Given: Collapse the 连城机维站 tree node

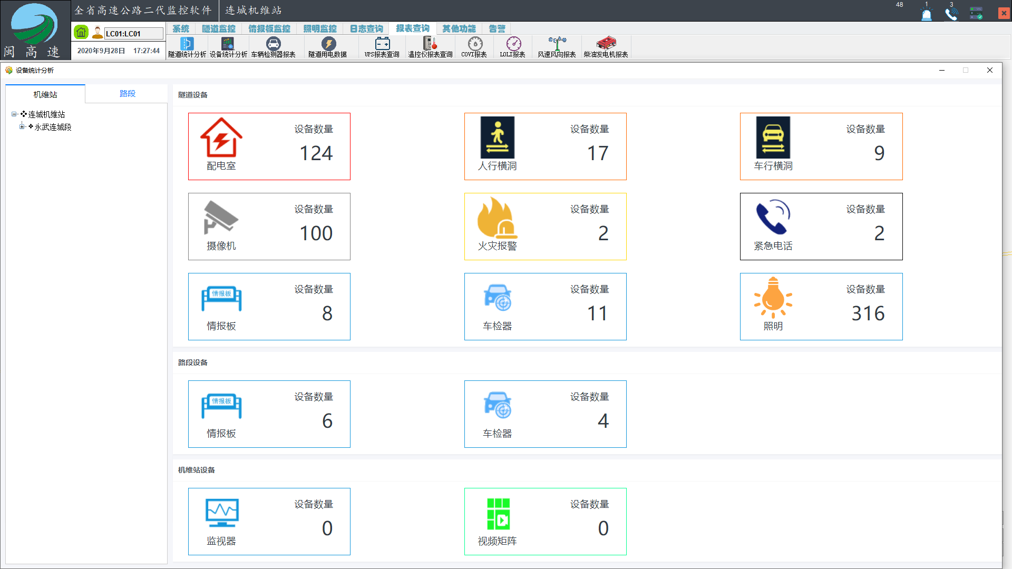Looking at the screenshot, I should (x=14, y=114).
